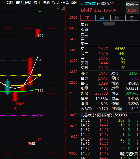Activate the 画线 drawing tool
The width and height of the screenshot is (140, 159).
click(x=46, y=2)
